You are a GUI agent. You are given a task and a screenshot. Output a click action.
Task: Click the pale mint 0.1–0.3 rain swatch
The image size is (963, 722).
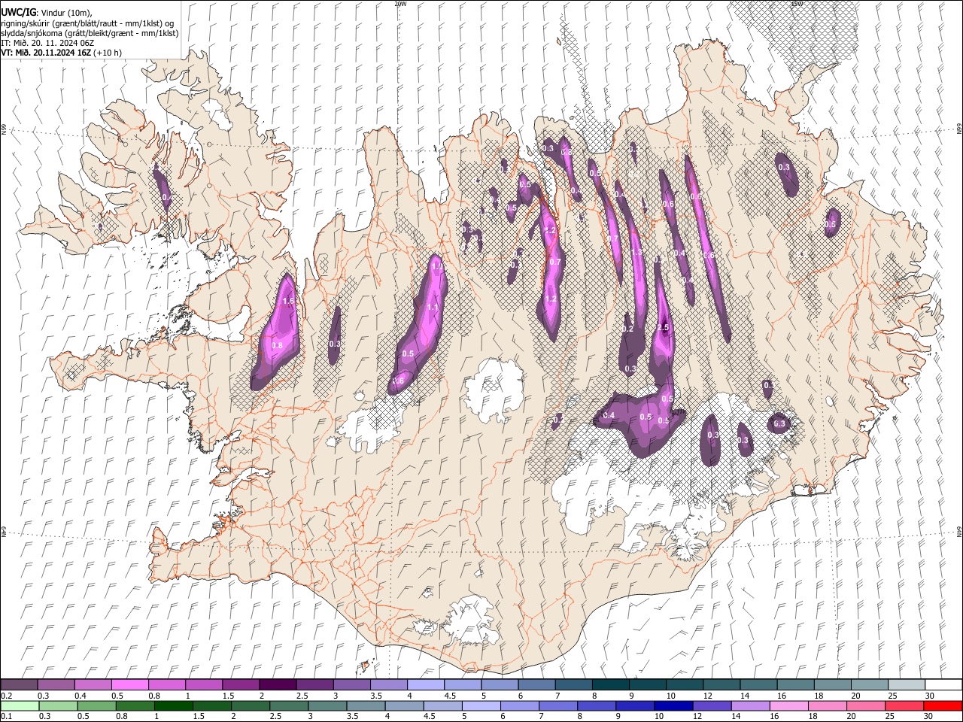coord(20,705)
